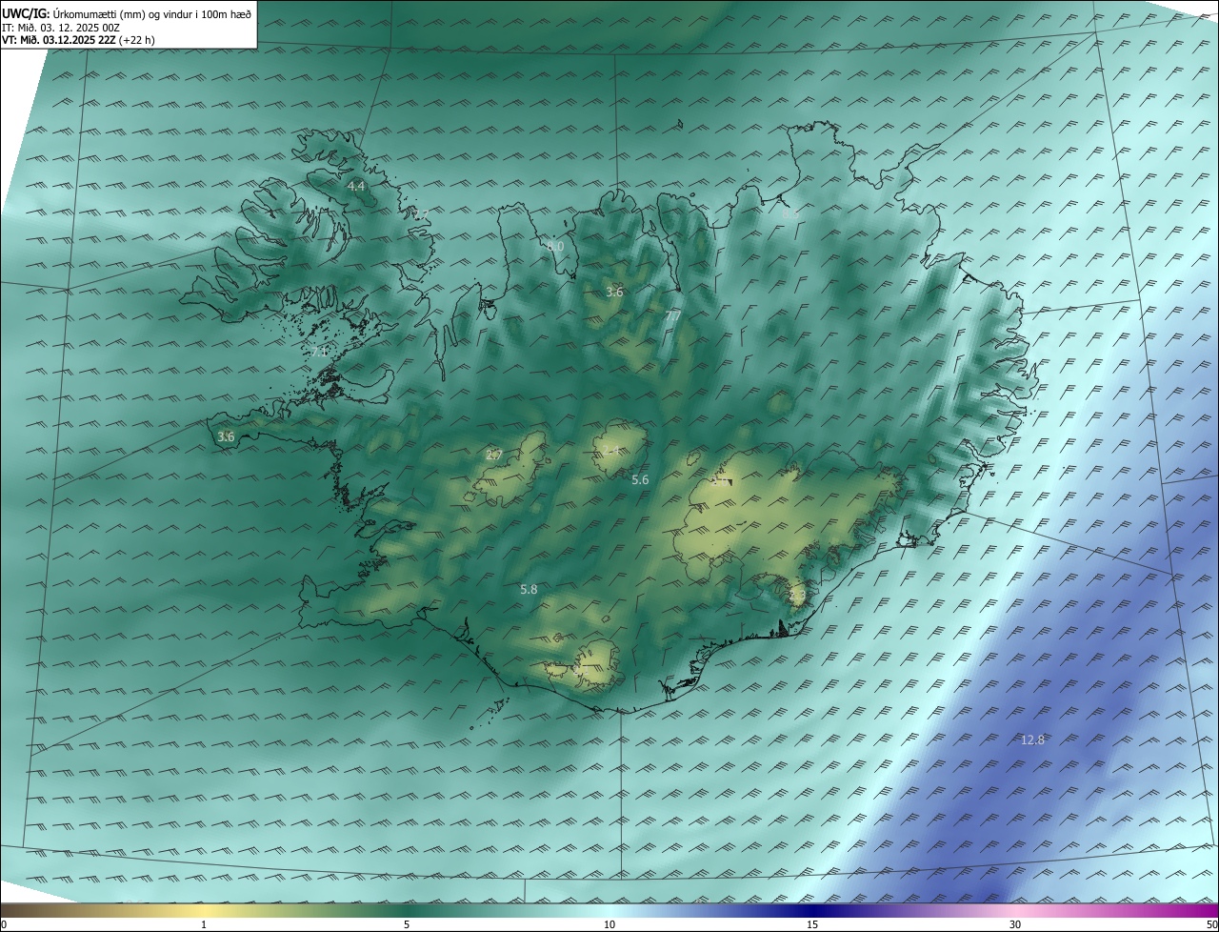Click the title 'UWC/IG: Úrkomumætti (mm) og vindur'
1219x932 pixels.
127,14
